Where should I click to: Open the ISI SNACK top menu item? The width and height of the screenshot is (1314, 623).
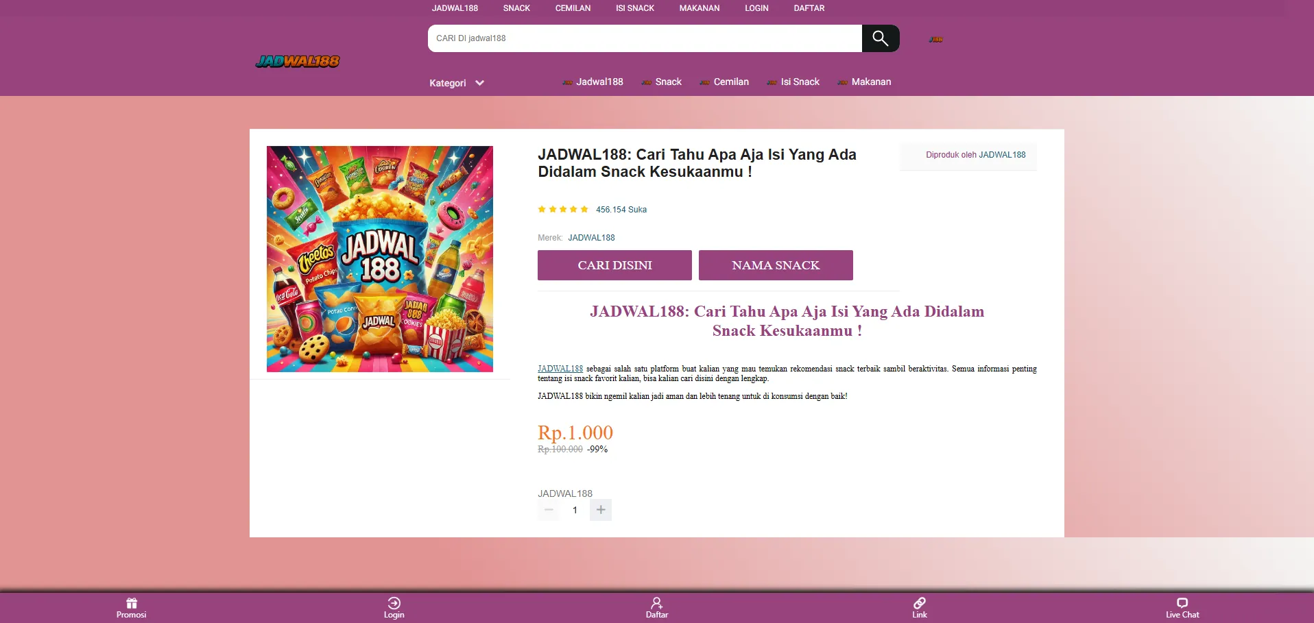634,8
